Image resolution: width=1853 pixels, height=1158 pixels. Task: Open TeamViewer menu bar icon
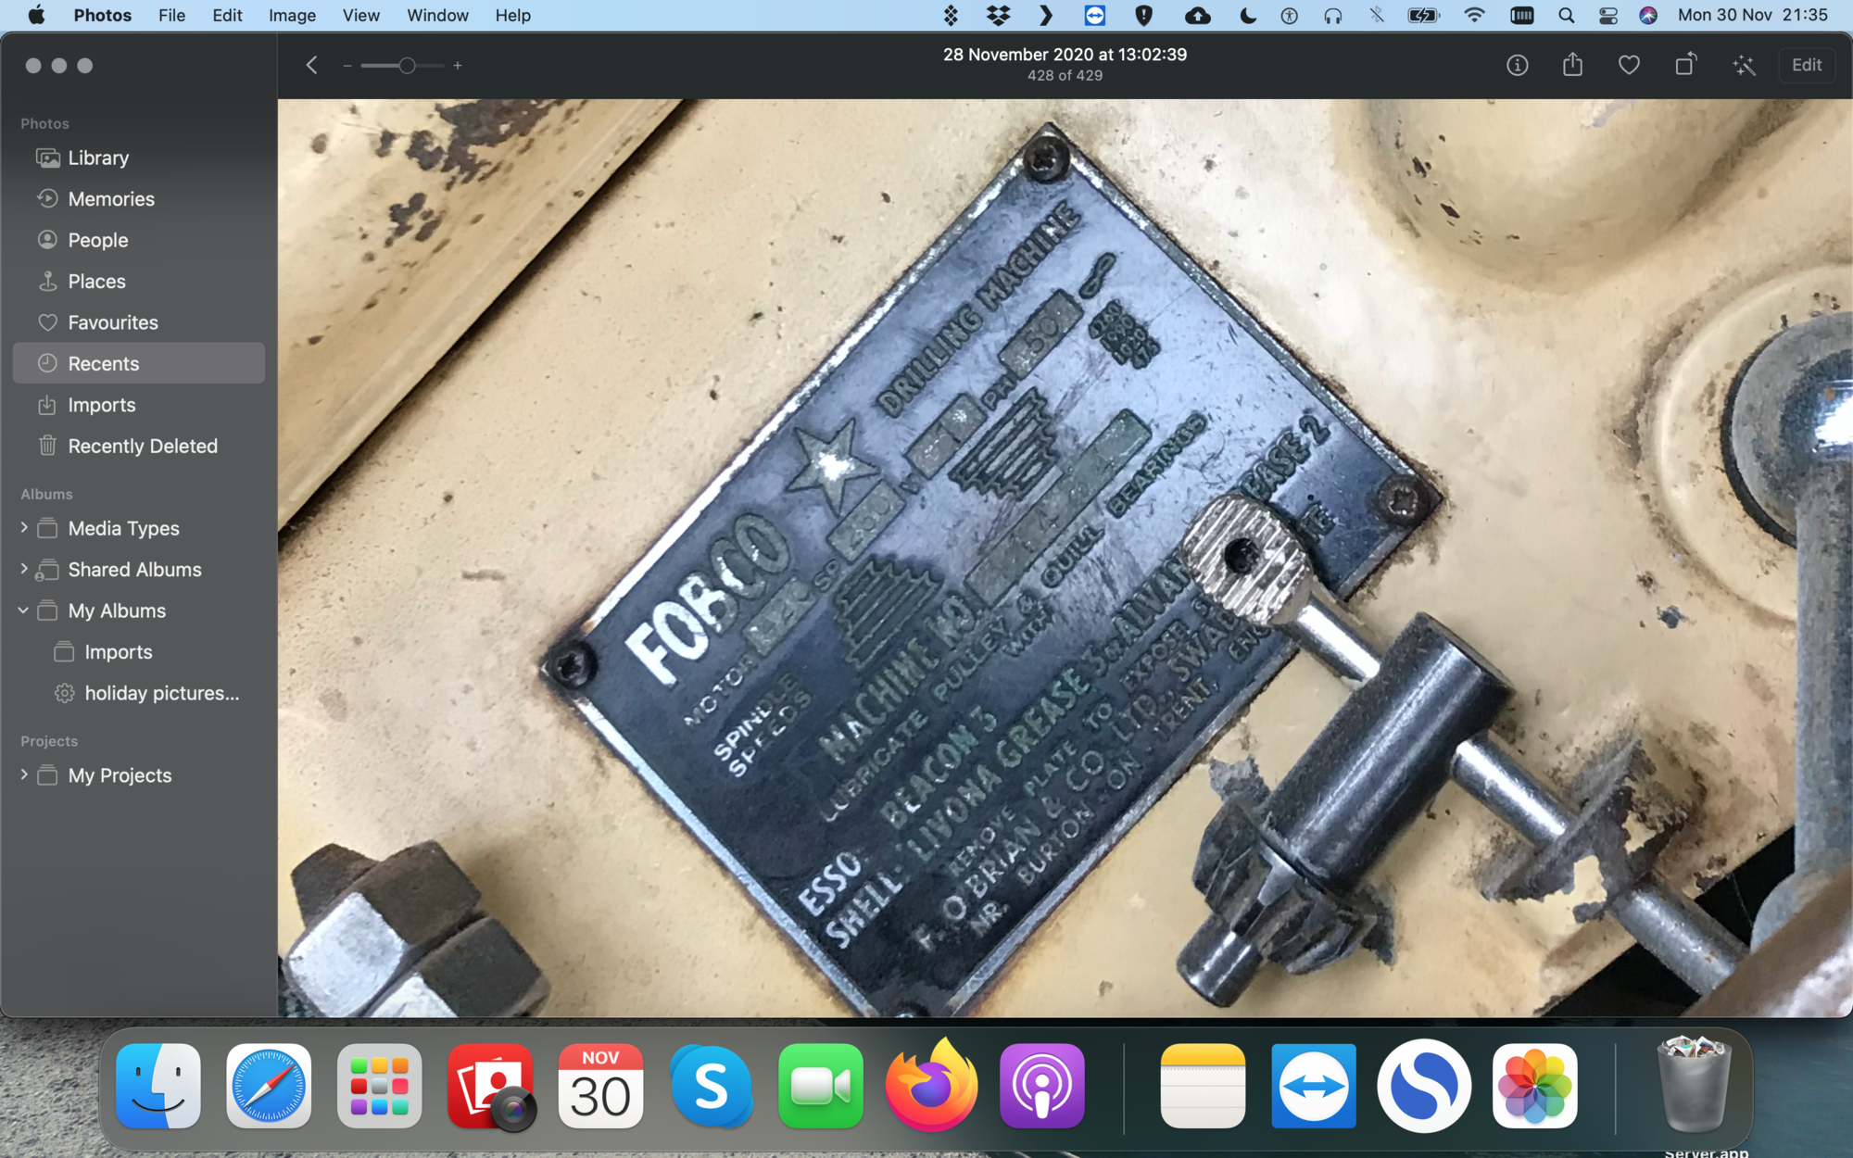click(x=1095, y=15)
